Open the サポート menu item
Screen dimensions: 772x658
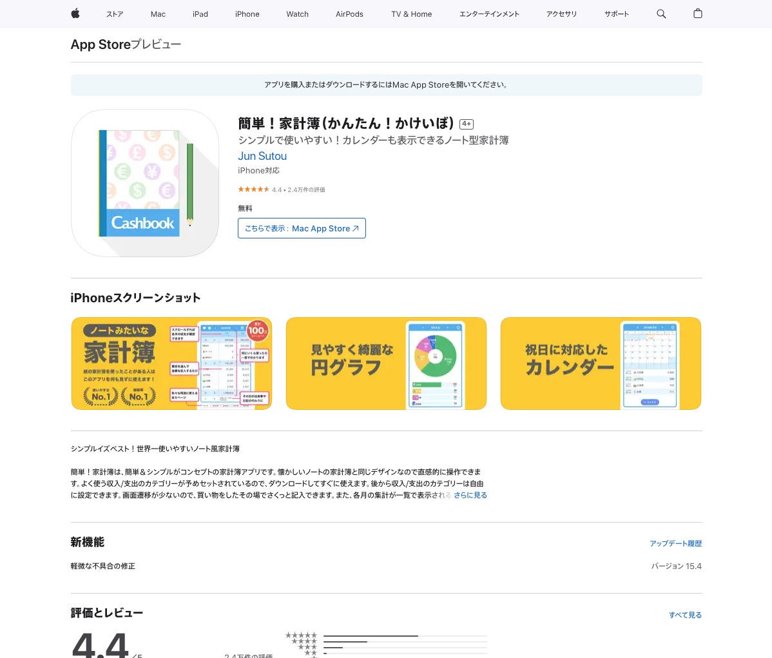point(616,14)
